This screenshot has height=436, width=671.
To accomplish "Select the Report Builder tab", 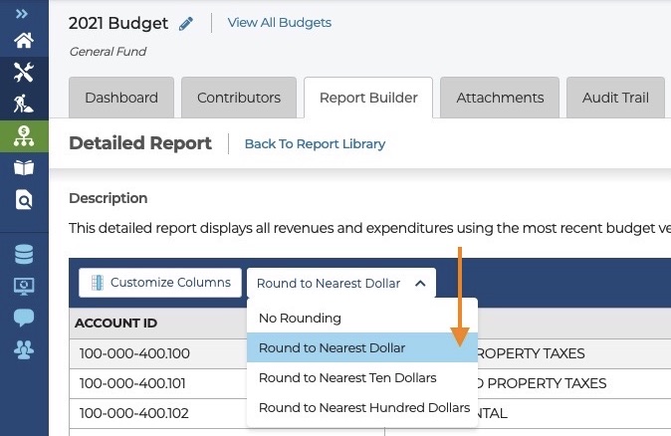I will (368, 98).
